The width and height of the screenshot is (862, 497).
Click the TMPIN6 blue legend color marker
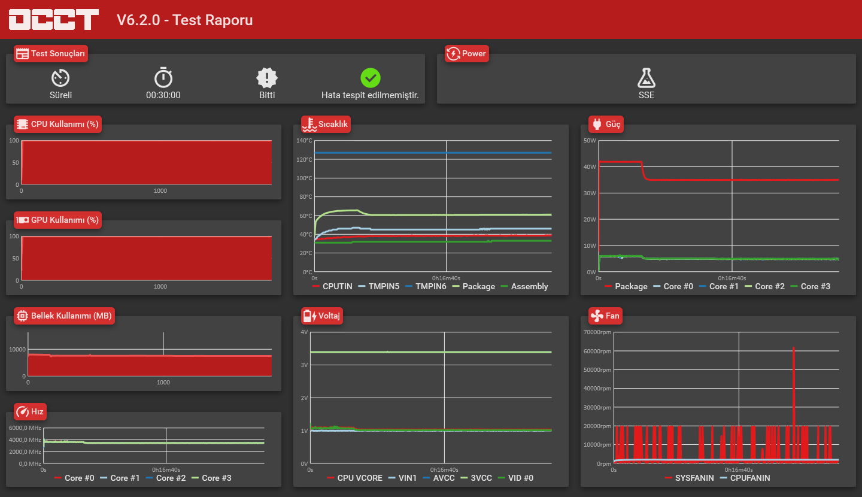point(409,286)
